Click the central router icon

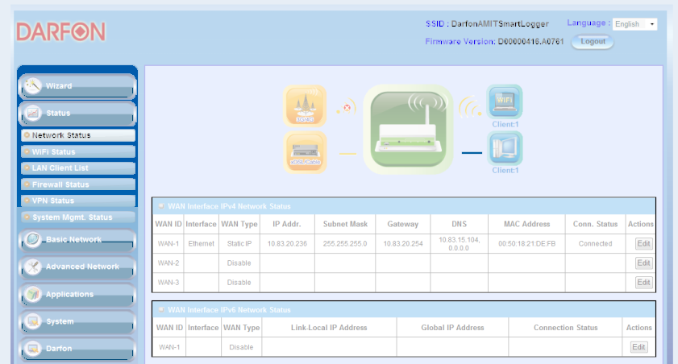[x=408, y=129]
